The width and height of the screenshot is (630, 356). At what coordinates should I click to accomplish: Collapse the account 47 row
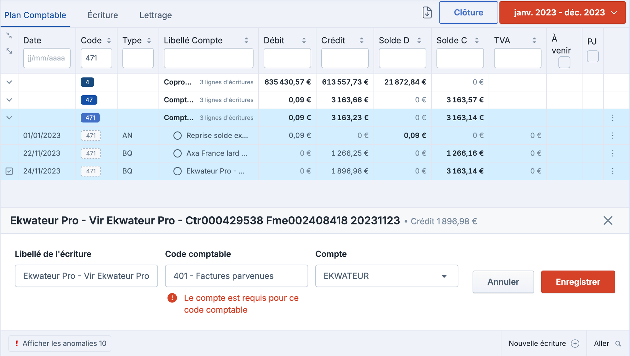click(x=9, y=100)
